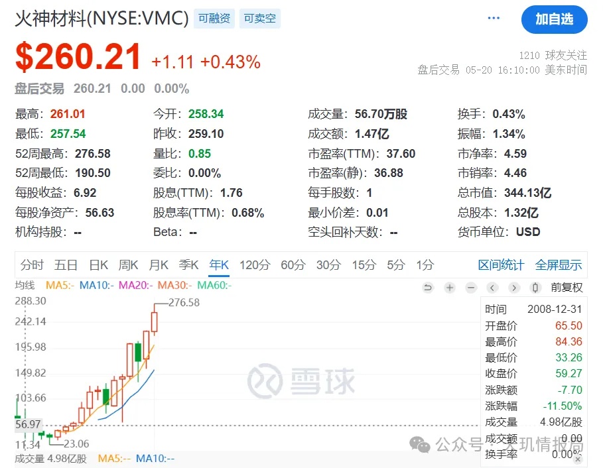Open the 全屏显示 fullscreen link
This screenshot has width=603, height=468.
tap(559, 264)
